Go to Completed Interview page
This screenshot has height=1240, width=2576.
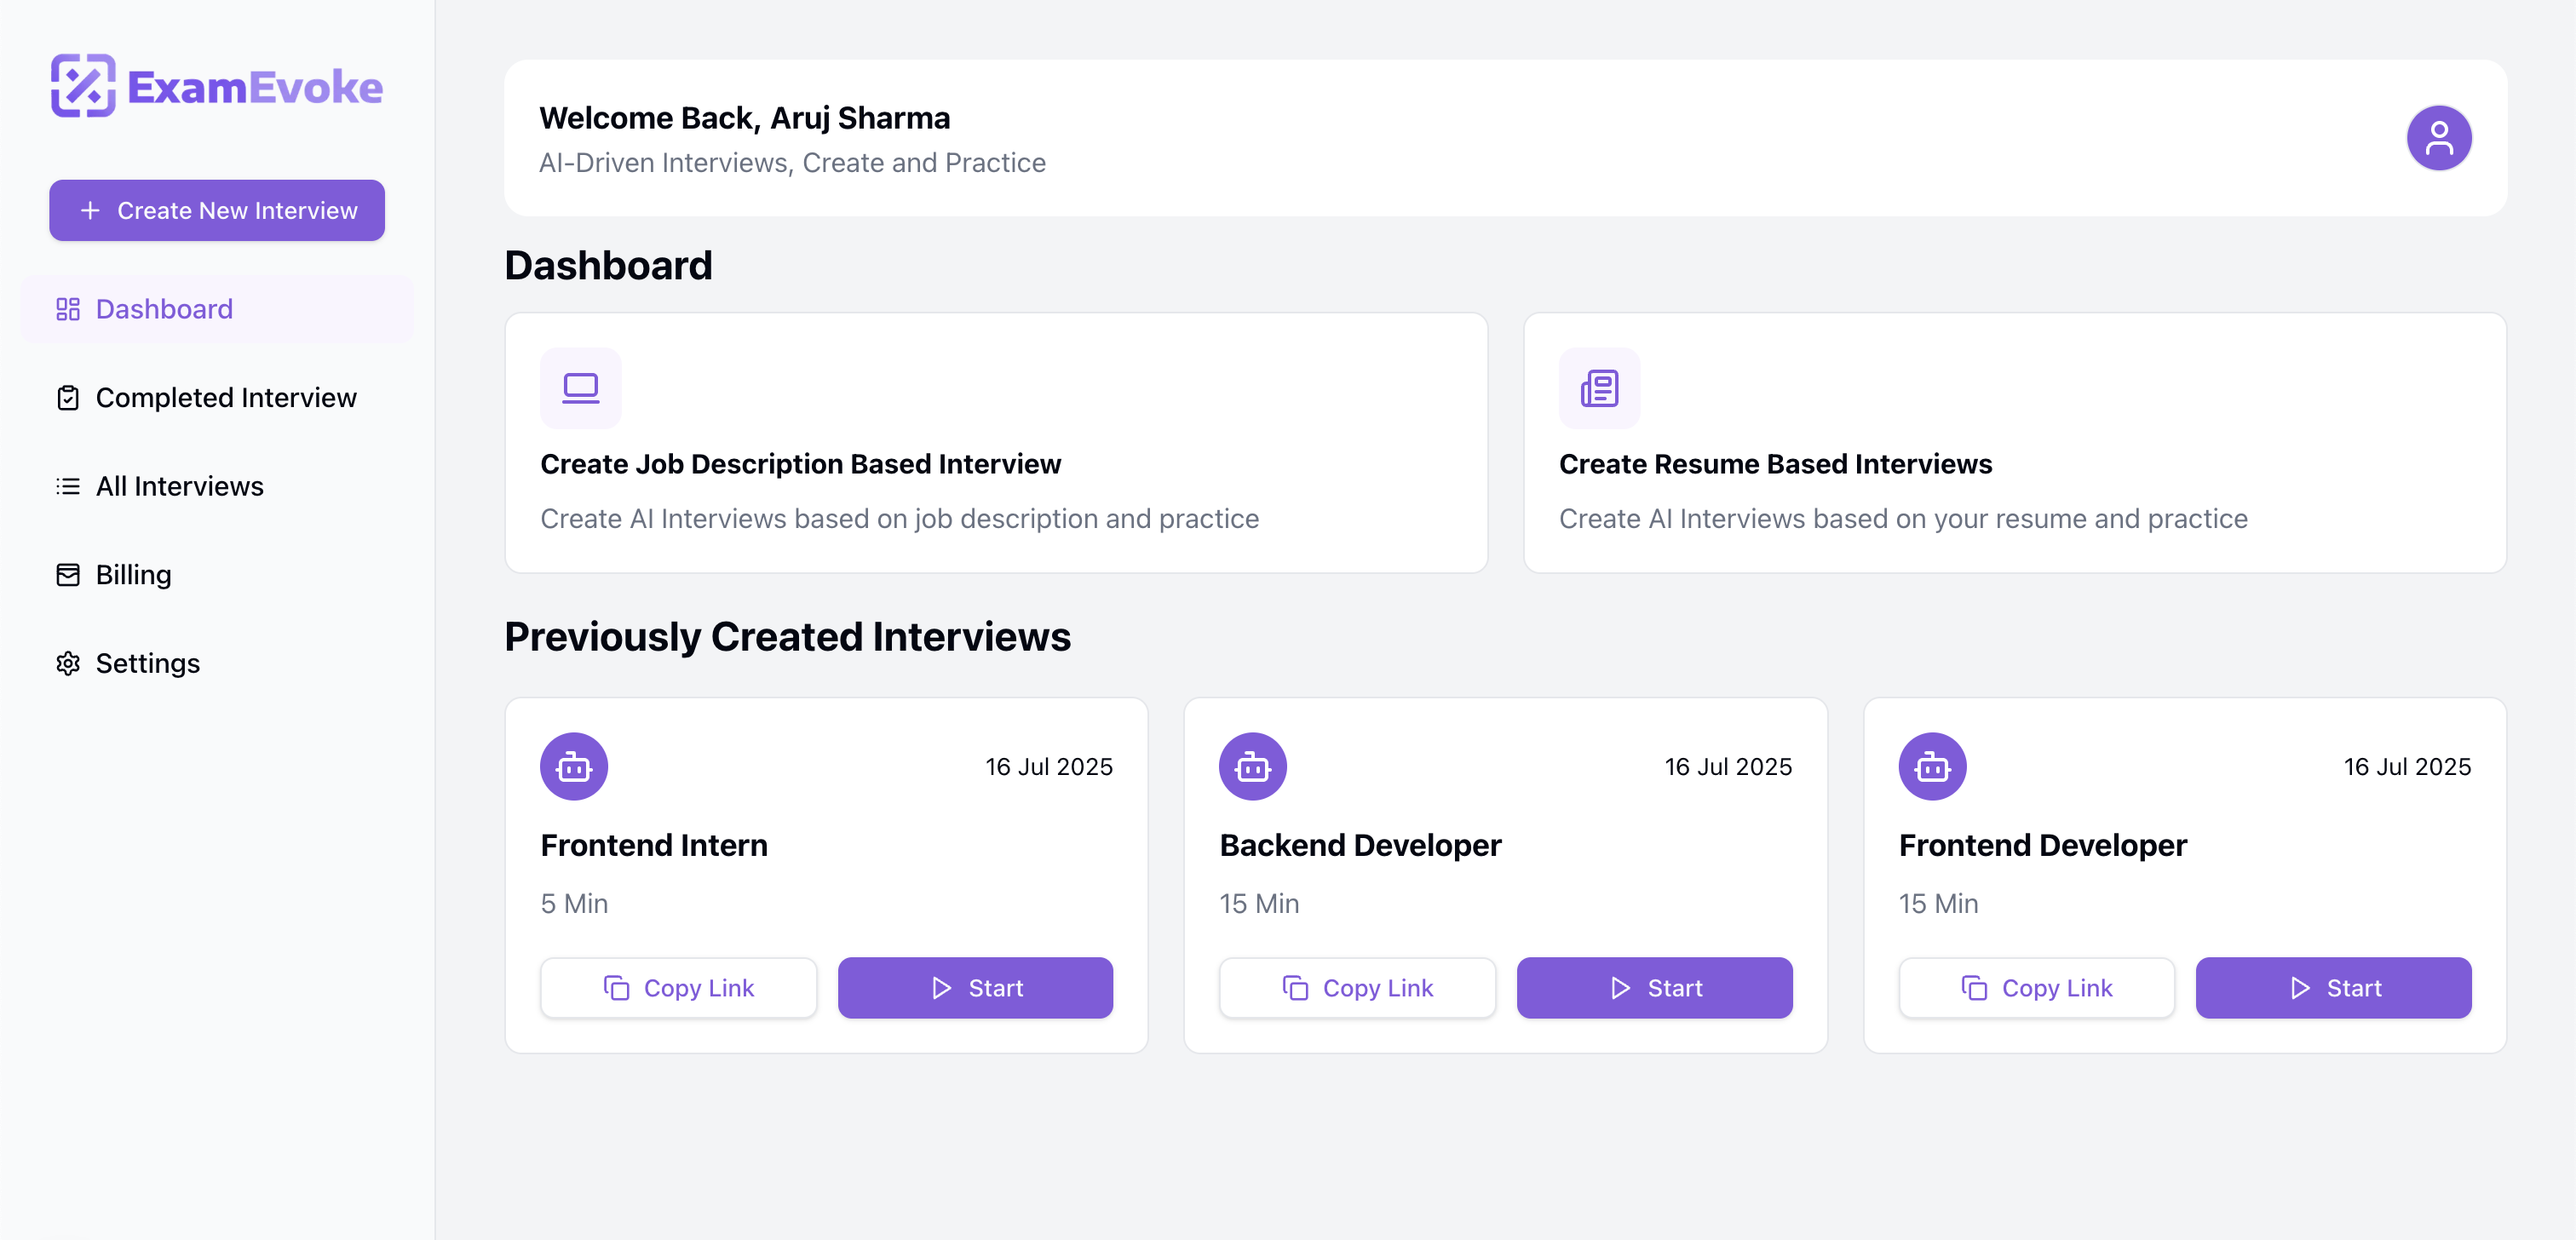(x=225, y=398)
